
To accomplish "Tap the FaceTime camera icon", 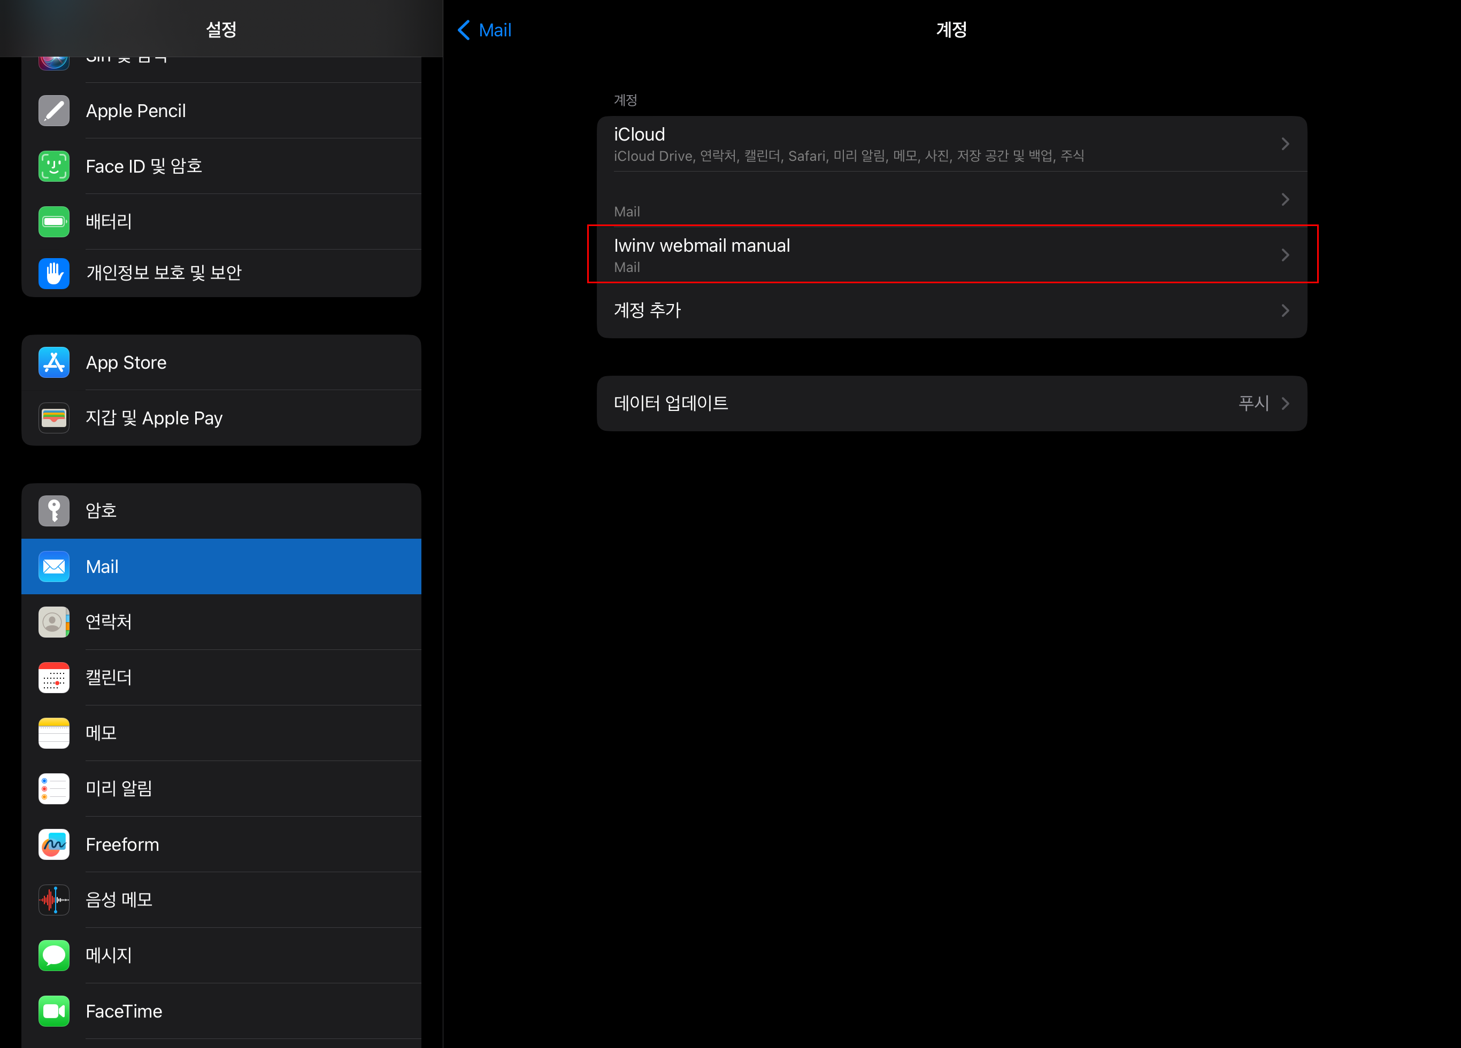I will coord(54,1011).
